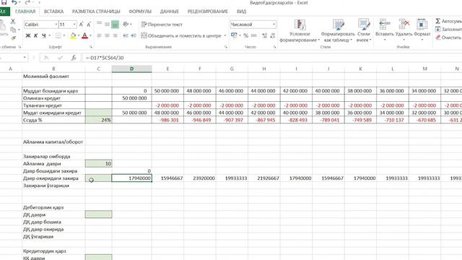Viewport: 462px width, 260px height.
Task: Save workbook via Quick Access floppy icon
Action: pos(4,2)
